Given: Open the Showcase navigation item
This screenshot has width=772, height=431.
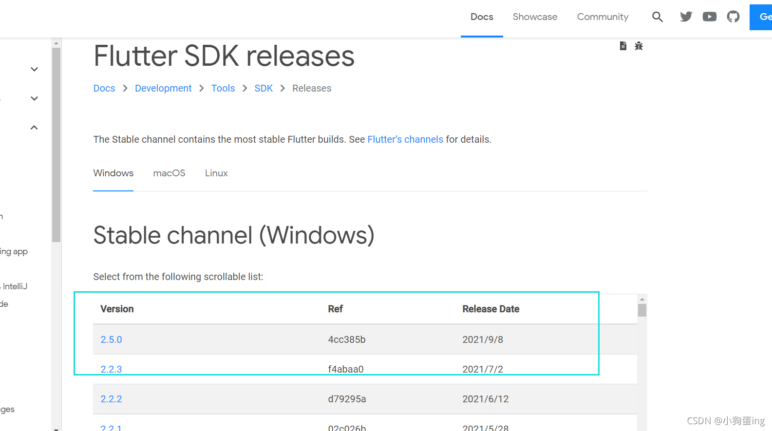Looking at the screenshot, I should [x=535, y=17].
